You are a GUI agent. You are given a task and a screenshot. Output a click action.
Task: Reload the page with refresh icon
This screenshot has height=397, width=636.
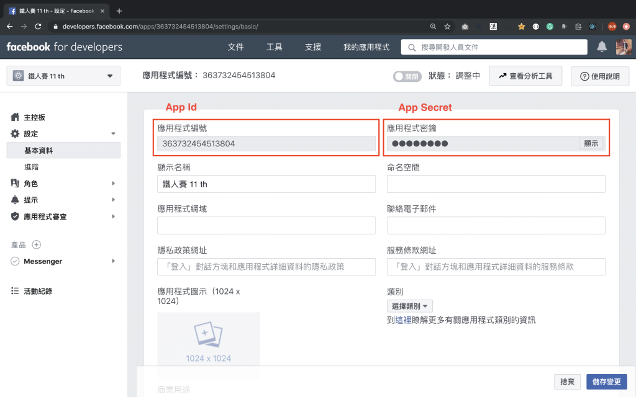coord(38,26)
